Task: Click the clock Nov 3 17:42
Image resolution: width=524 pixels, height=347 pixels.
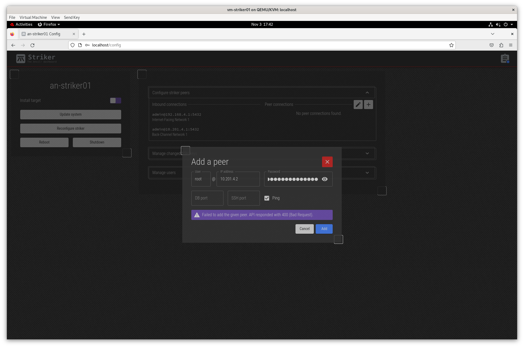Action: click(x=262, y=24)
